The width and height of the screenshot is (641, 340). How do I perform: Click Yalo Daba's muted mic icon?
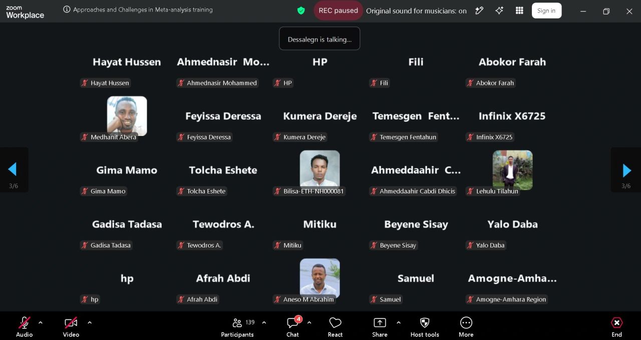point(470,245)
